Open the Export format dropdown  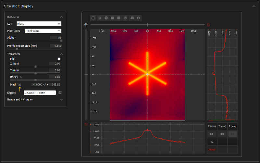(x=40, y=93)
